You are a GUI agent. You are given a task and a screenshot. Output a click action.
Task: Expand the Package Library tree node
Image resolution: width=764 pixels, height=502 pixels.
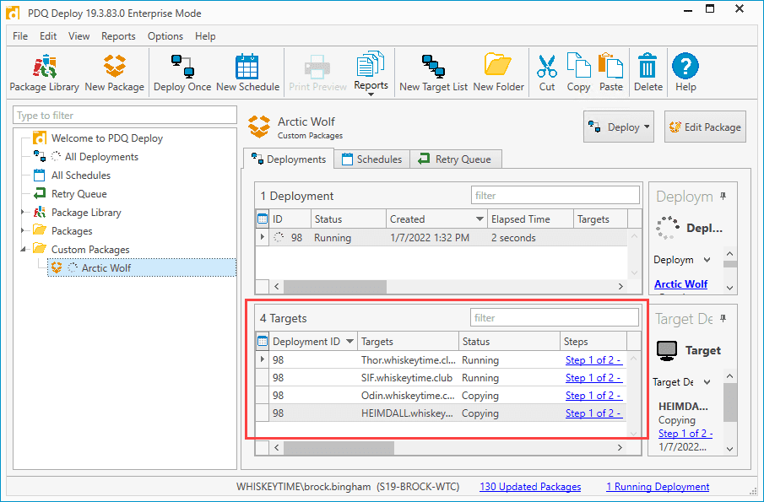coord(23,213)
